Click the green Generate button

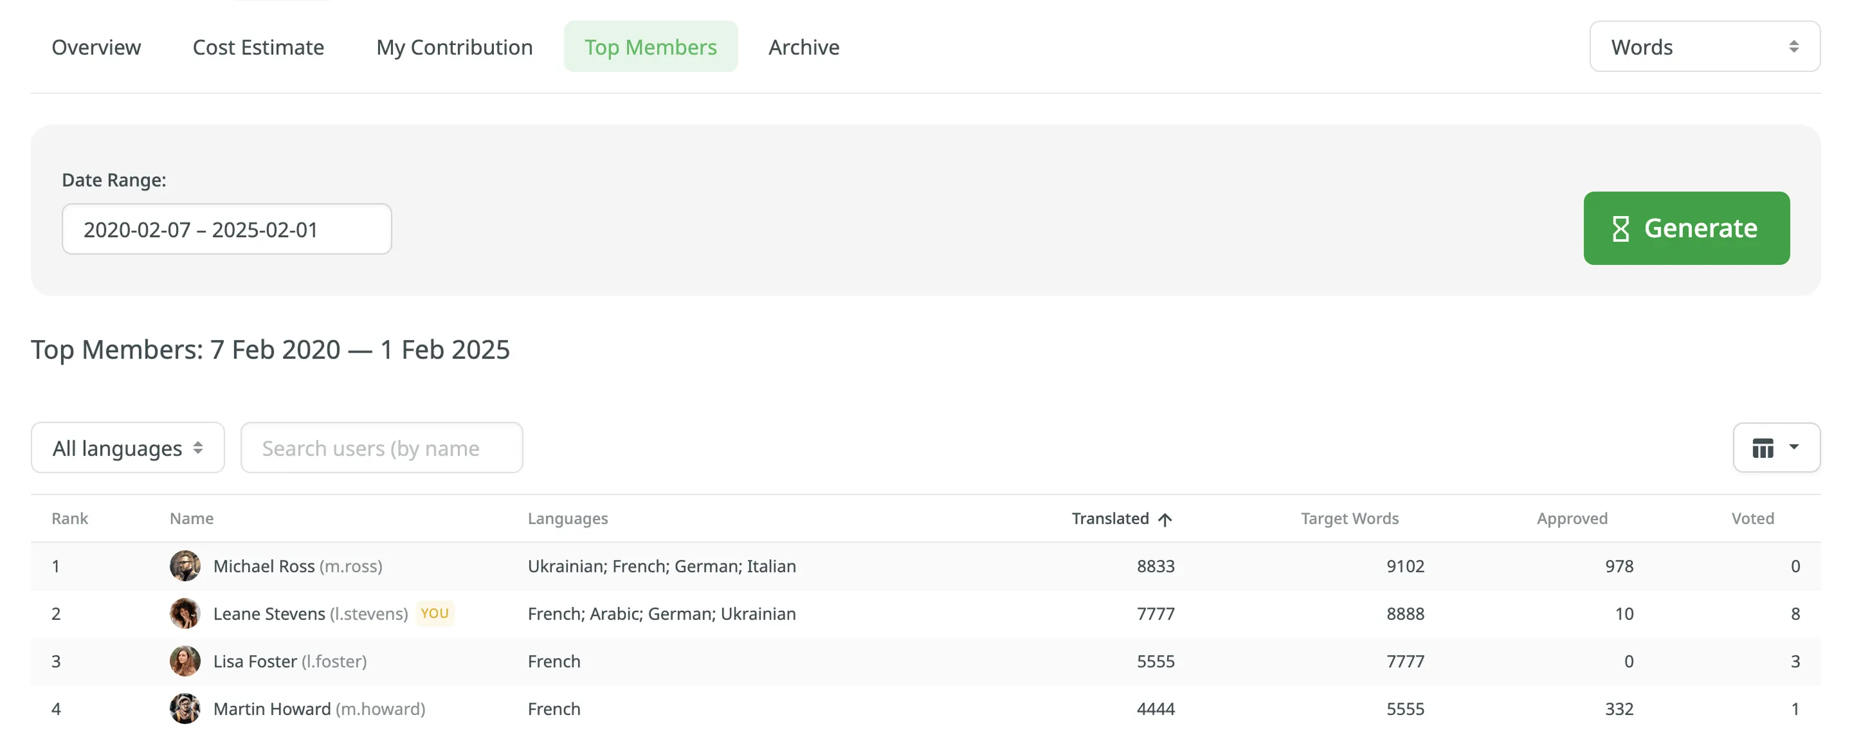[1687, 228]
